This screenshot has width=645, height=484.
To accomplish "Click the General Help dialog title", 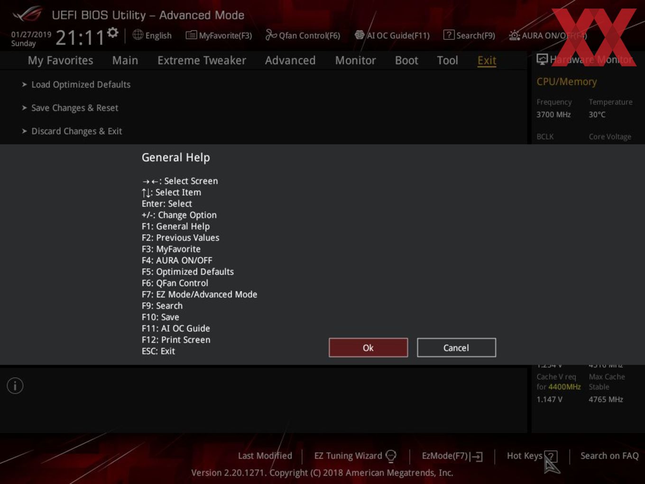I will (175, 158).
